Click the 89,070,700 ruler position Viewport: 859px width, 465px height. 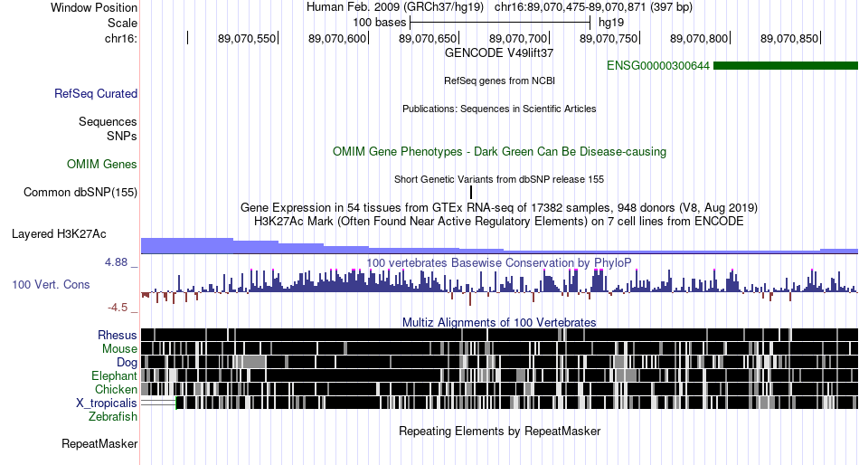pyautogui.click(x=518, y=38)
